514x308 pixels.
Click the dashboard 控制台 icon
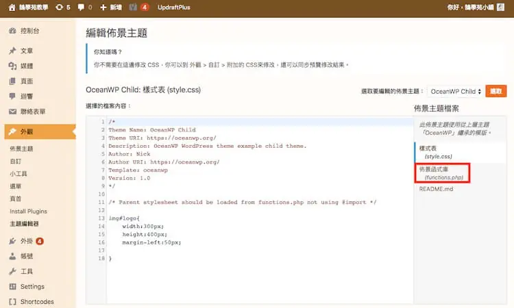[12, 31]
